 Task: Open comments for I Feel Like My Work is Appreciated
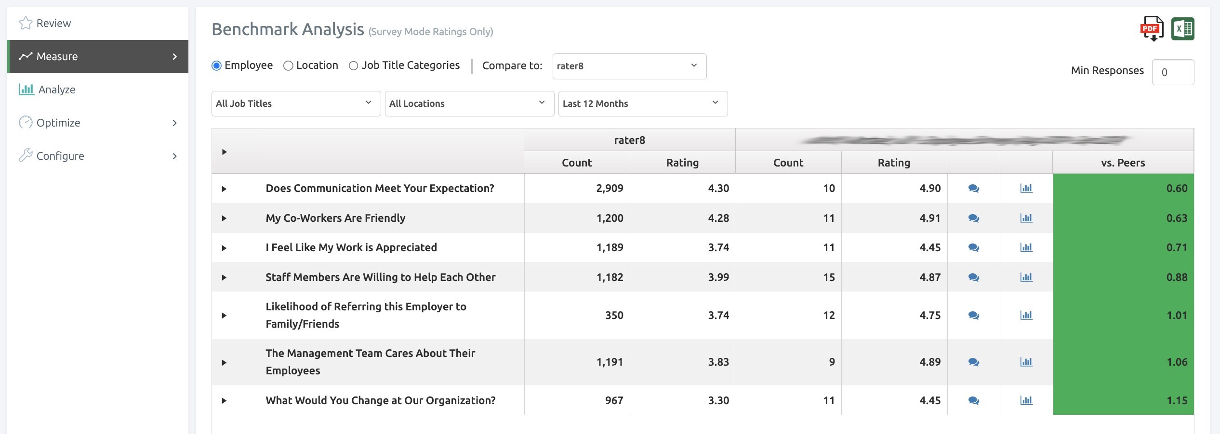coord(973,248)
